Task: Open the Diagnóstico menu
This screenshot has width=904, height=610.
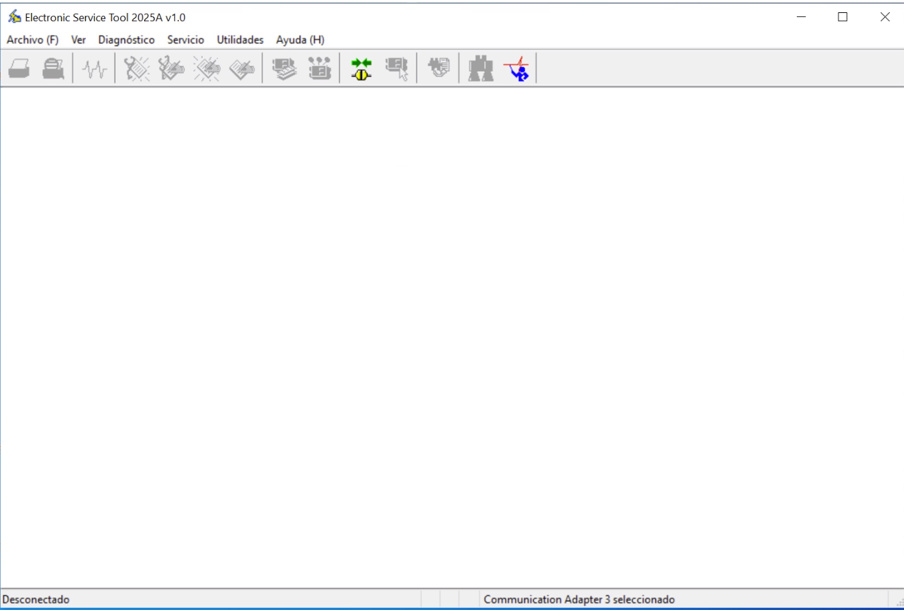Action: coord(126,40)
